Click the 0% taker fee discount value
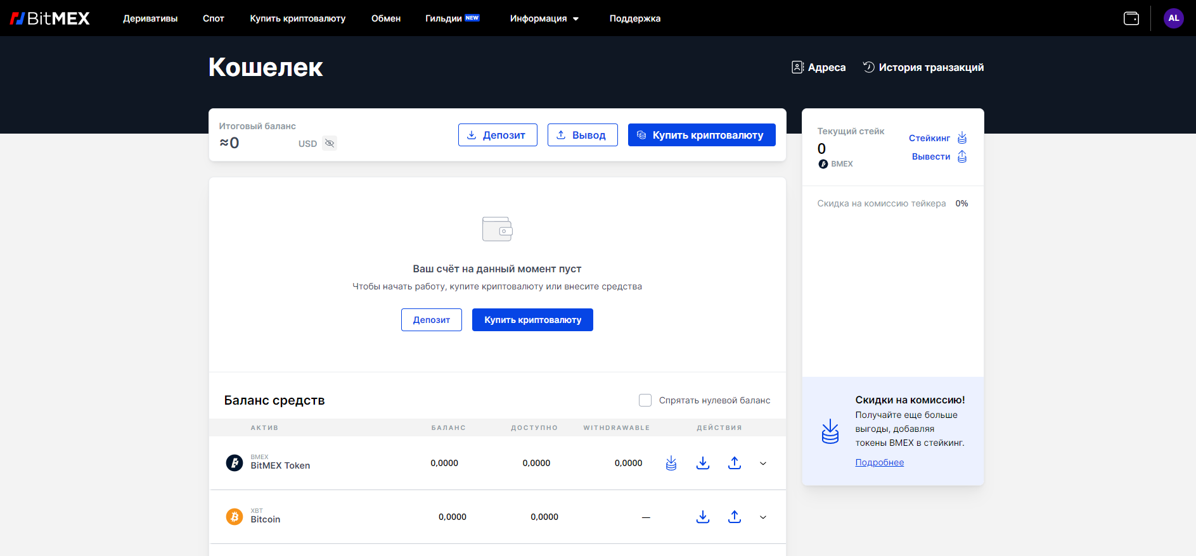The image size is (1196, 556). (961, 203)
